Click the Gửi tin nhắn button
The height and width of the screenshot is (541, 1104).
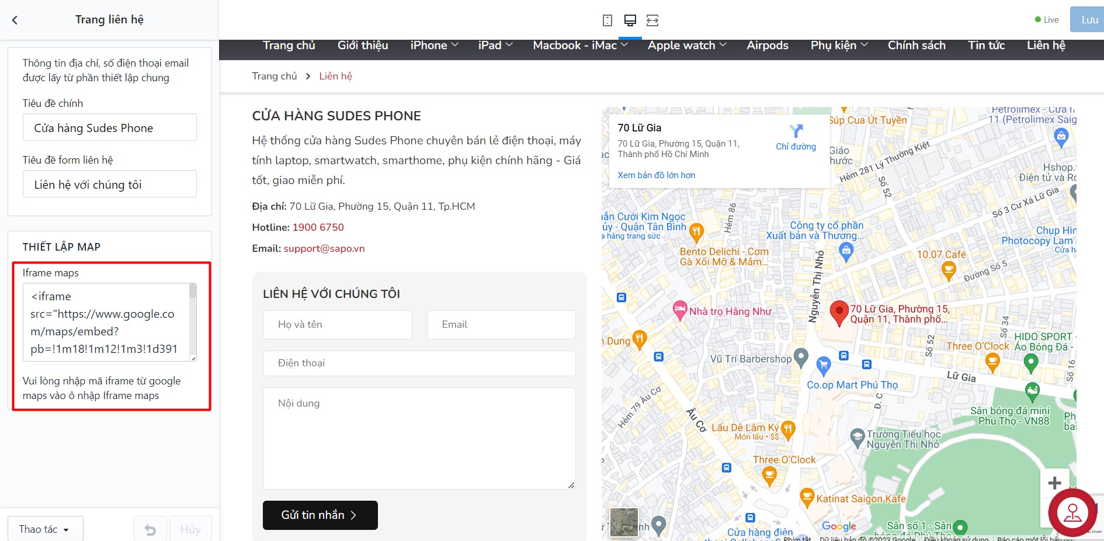click(x=320, y=515)
